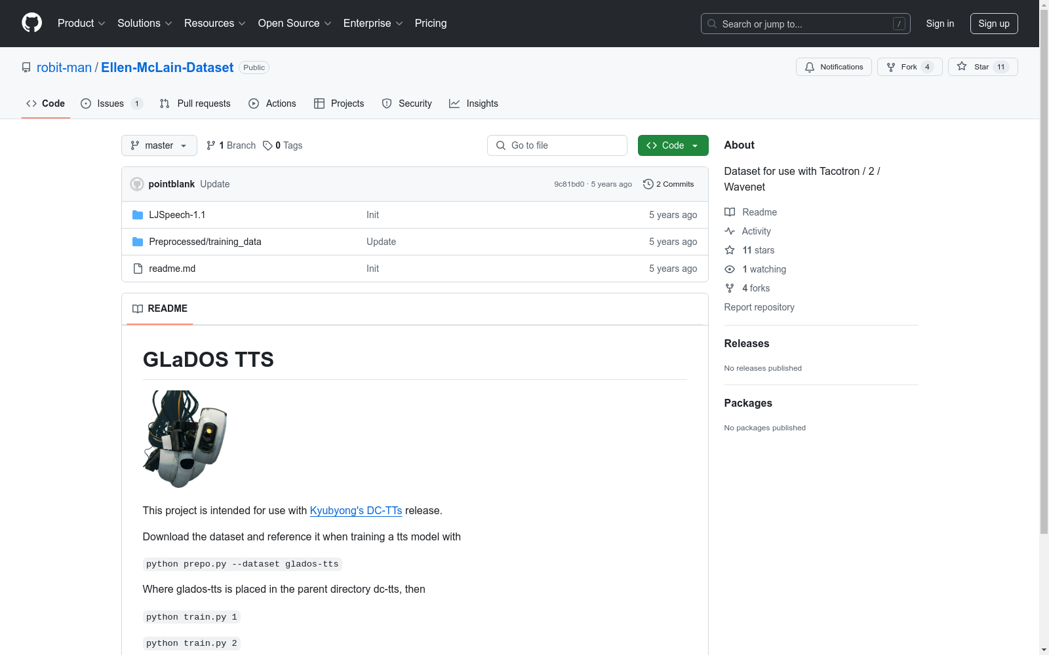Open the Product menu
Screen dimensions: 1049x655
81,24
